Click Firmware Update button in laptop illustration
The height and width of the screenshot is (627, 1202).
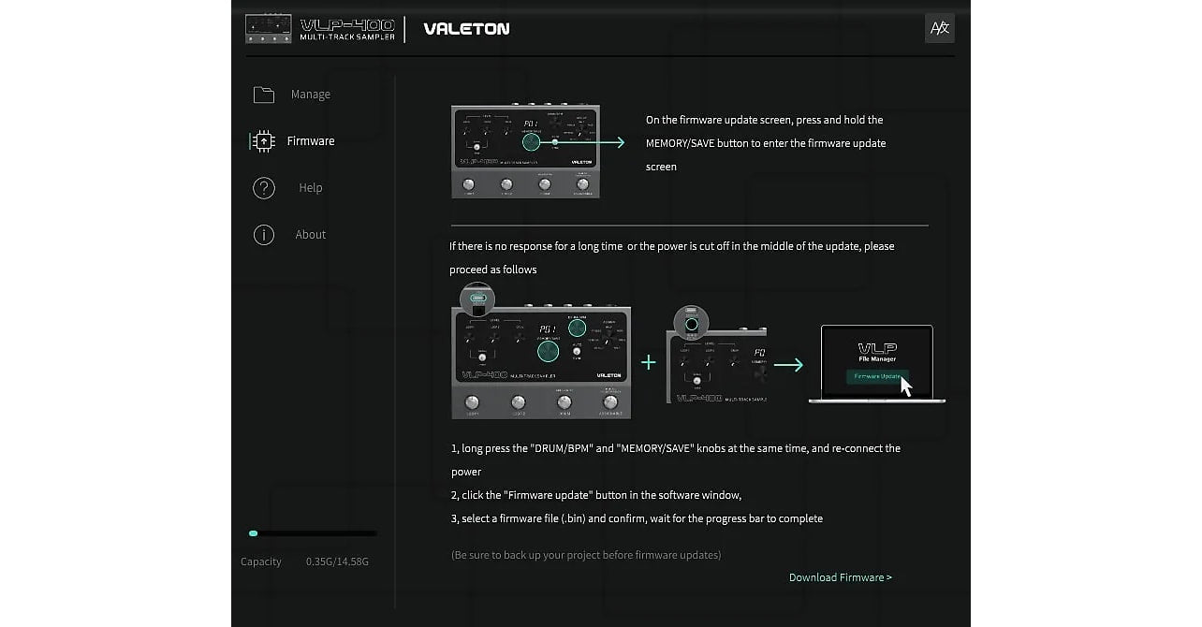point(876,376)
